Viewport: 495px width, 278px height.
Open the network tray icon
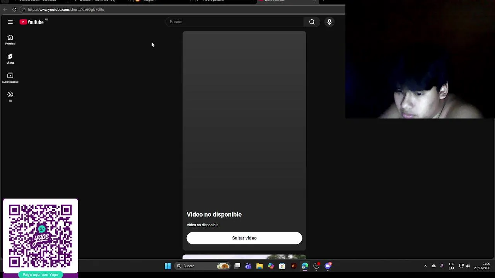coord(461,266)
